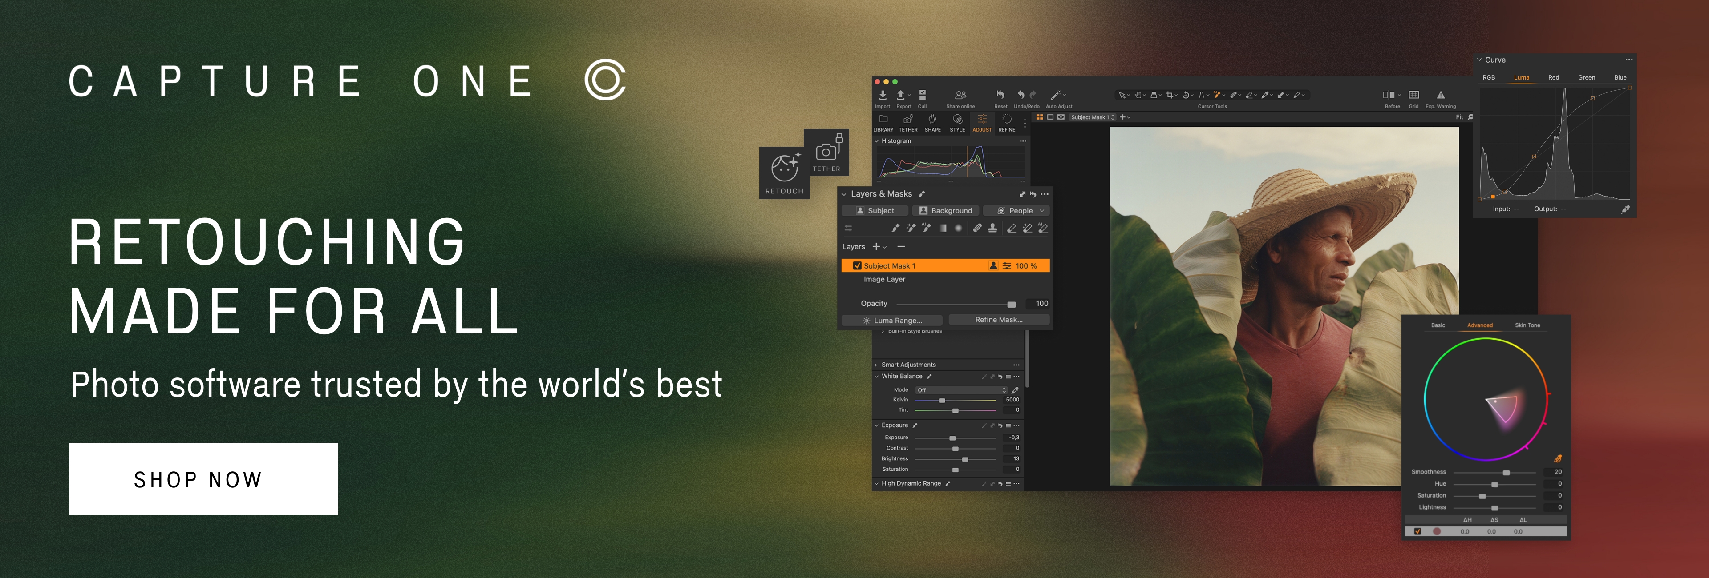The height and width of the screenshot is (578, 1709).
Task: Select the RGB curve tab
Action: pyautogui.click(x=1489, y=77)
